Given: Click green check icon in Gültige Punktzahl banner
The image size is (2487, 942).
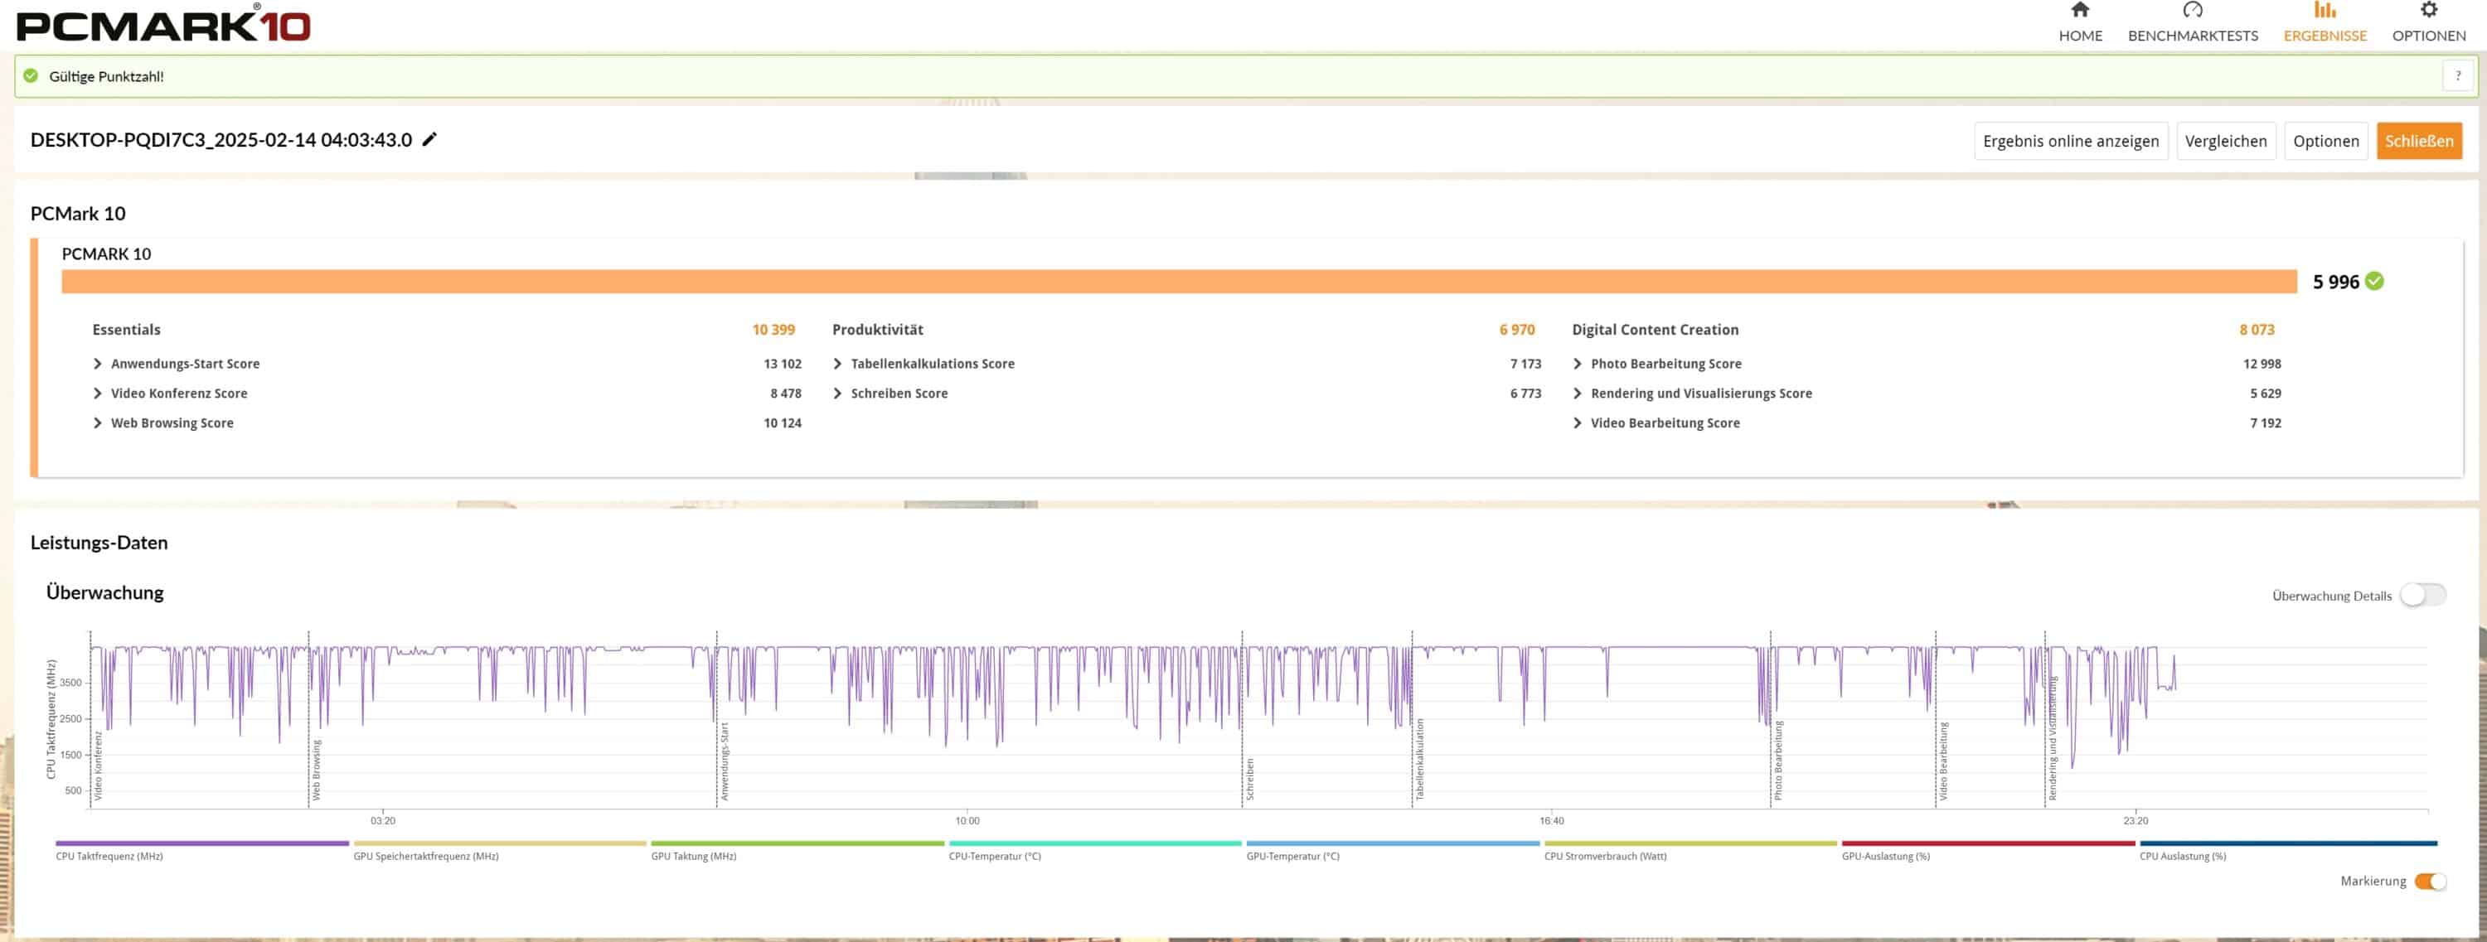Looking at the screenshot, I should click(x=31, y=75).
